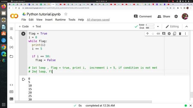Copy link to cell icon

click(158, 34)
